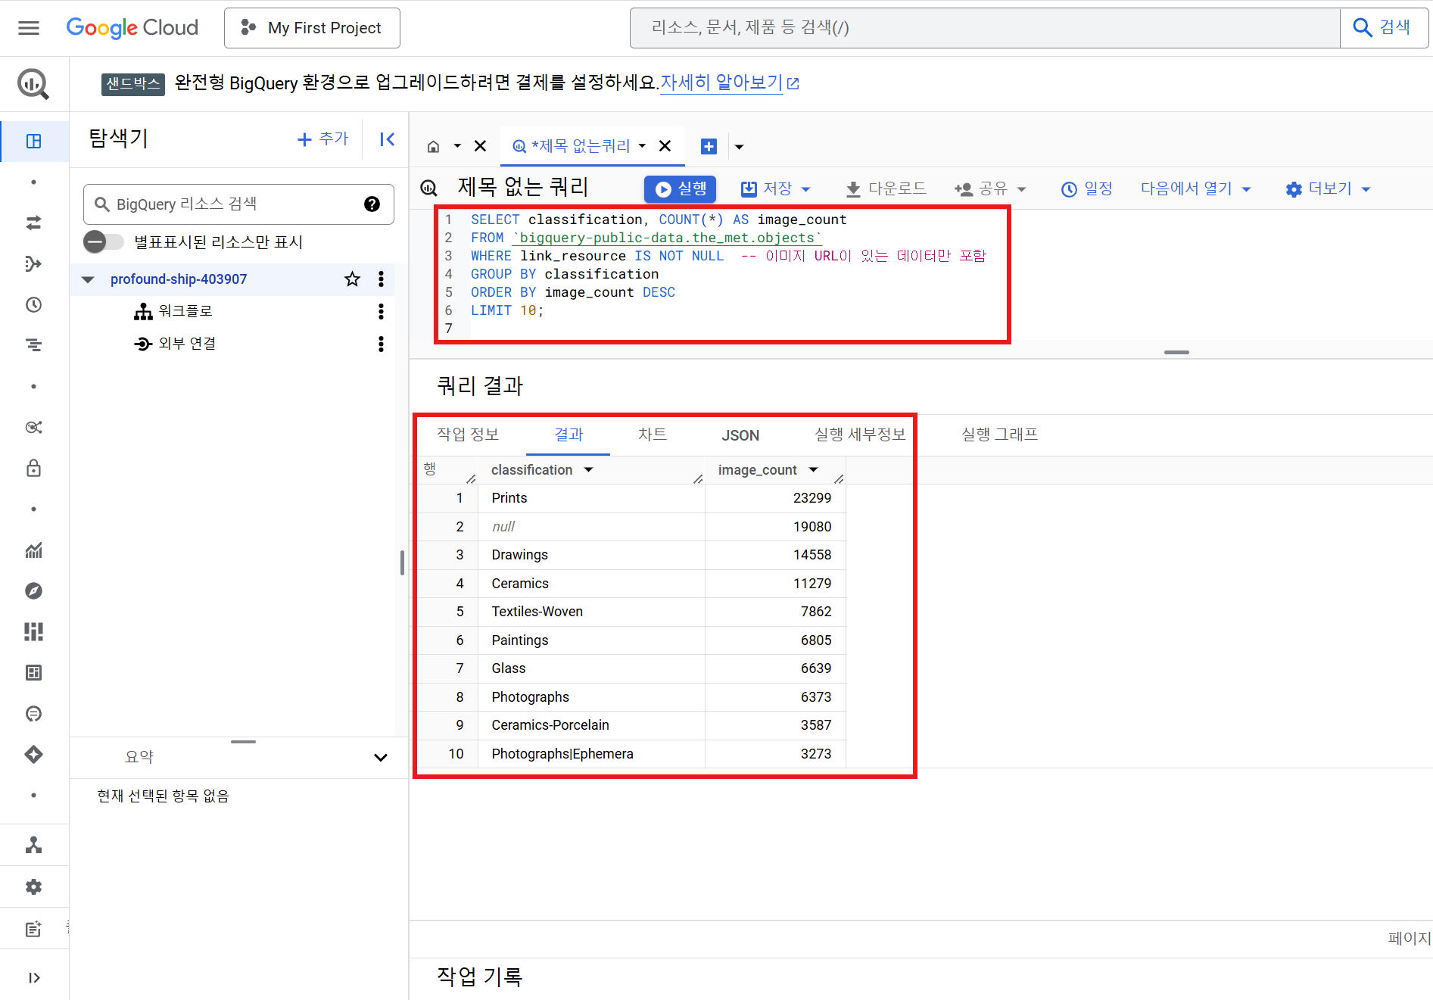Image resolution: width=1433 pixels, height=1000 pixels.
Task: Collapse the Explorer panel
Action: (387, 139)
